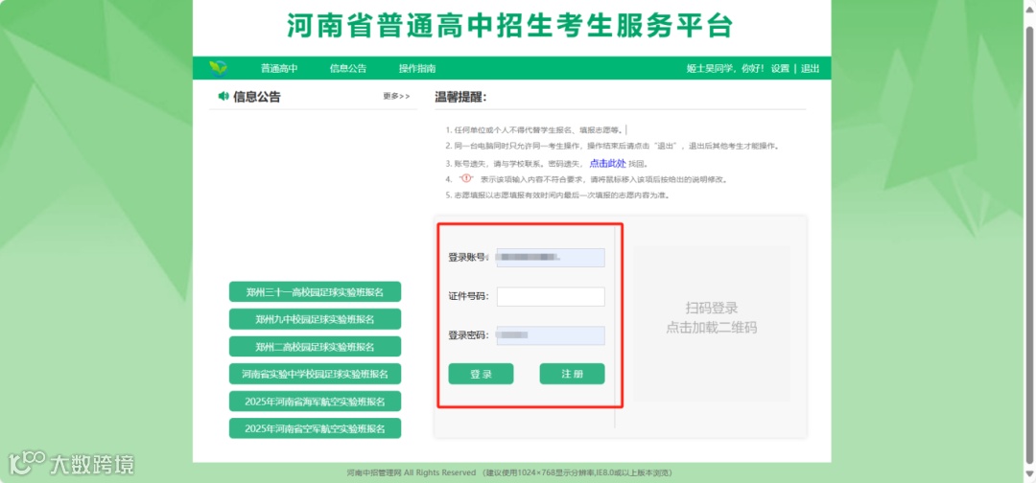Click the page title 河南省普通高中招生考生服务平台
1036x483 pixels.
click(x=510, y=27)
